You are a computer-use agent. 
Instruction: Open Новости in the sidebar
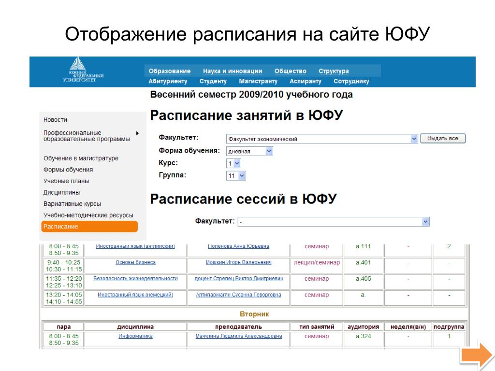[55, 120]
